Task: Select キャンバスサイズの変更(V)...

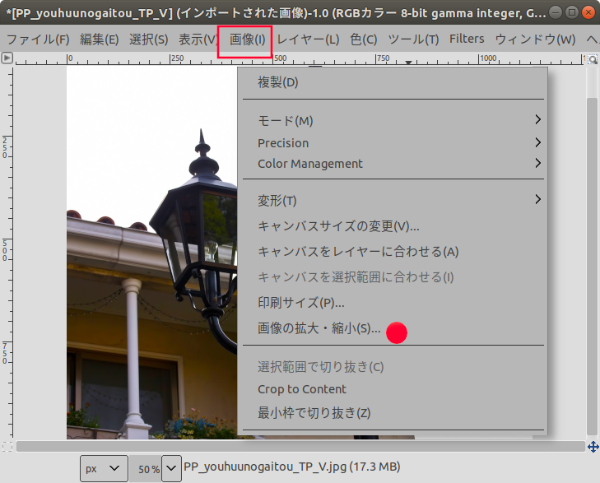Action: [x=393, y=226]
